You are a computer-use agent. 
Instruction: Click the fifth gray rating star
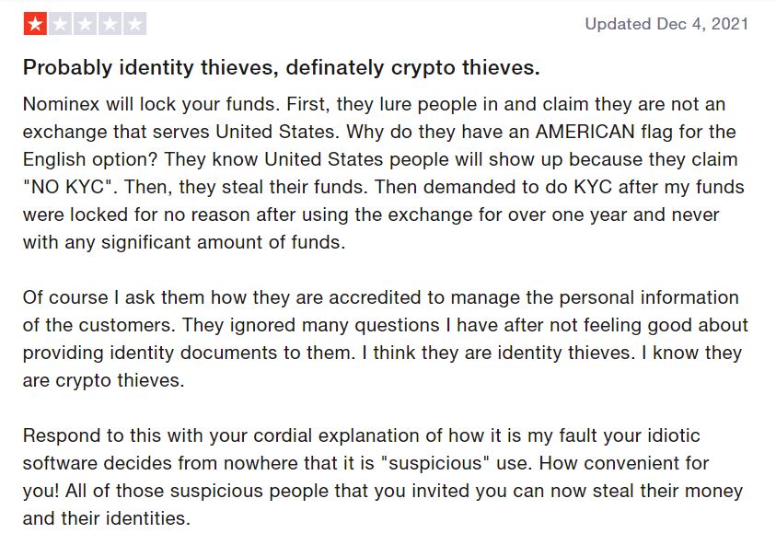click(x=134, y=24)
